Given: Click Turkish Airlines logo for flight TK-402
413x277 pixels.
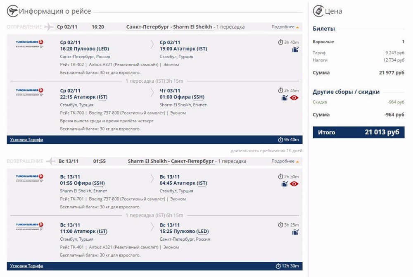Looking at the screenshot, I should click(x=30, y=44).
